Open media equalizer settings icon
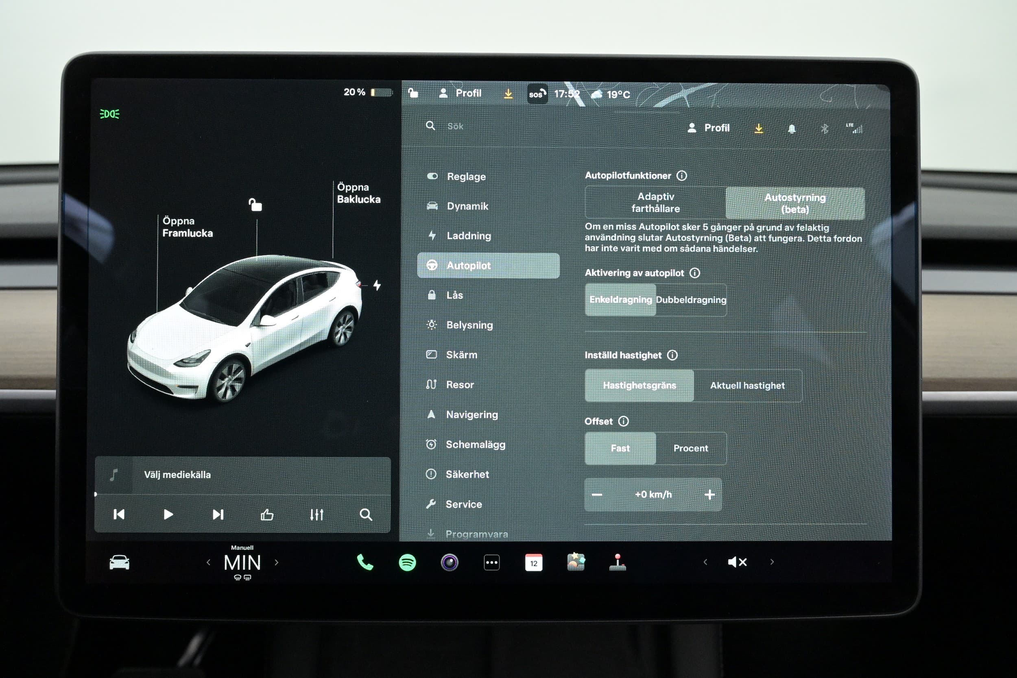Screen dimensions: 1017x678 (316, 514)
